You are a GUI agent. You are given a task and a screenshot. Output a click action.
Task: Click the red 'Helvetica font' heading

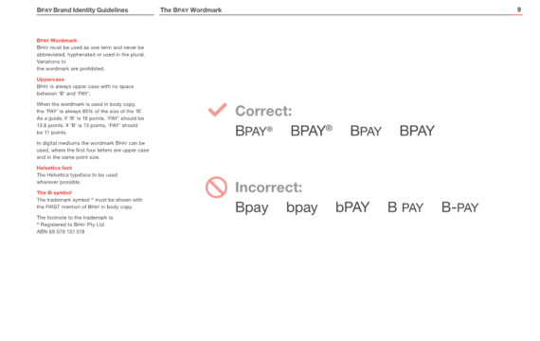click(x=54, y=168)
